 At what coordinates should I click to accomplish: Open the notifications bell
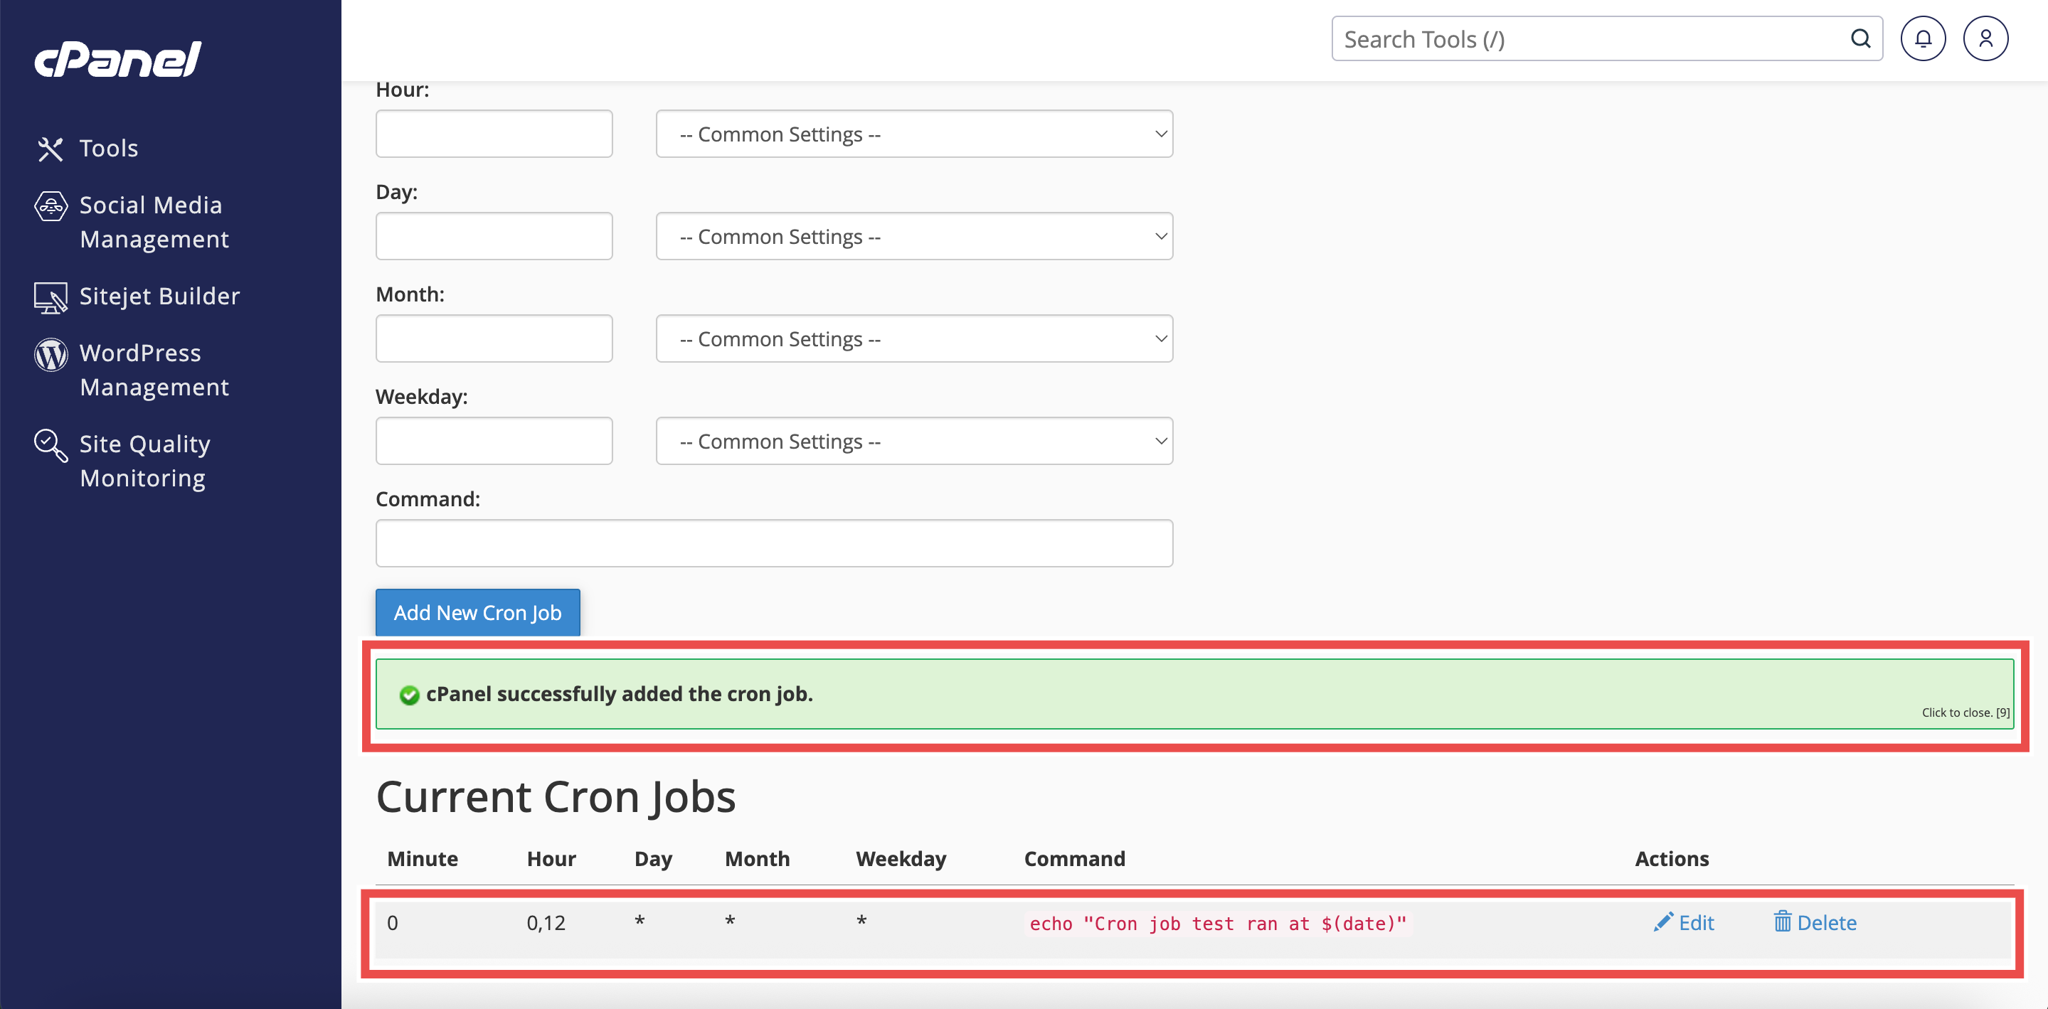tap(1922, 39)
